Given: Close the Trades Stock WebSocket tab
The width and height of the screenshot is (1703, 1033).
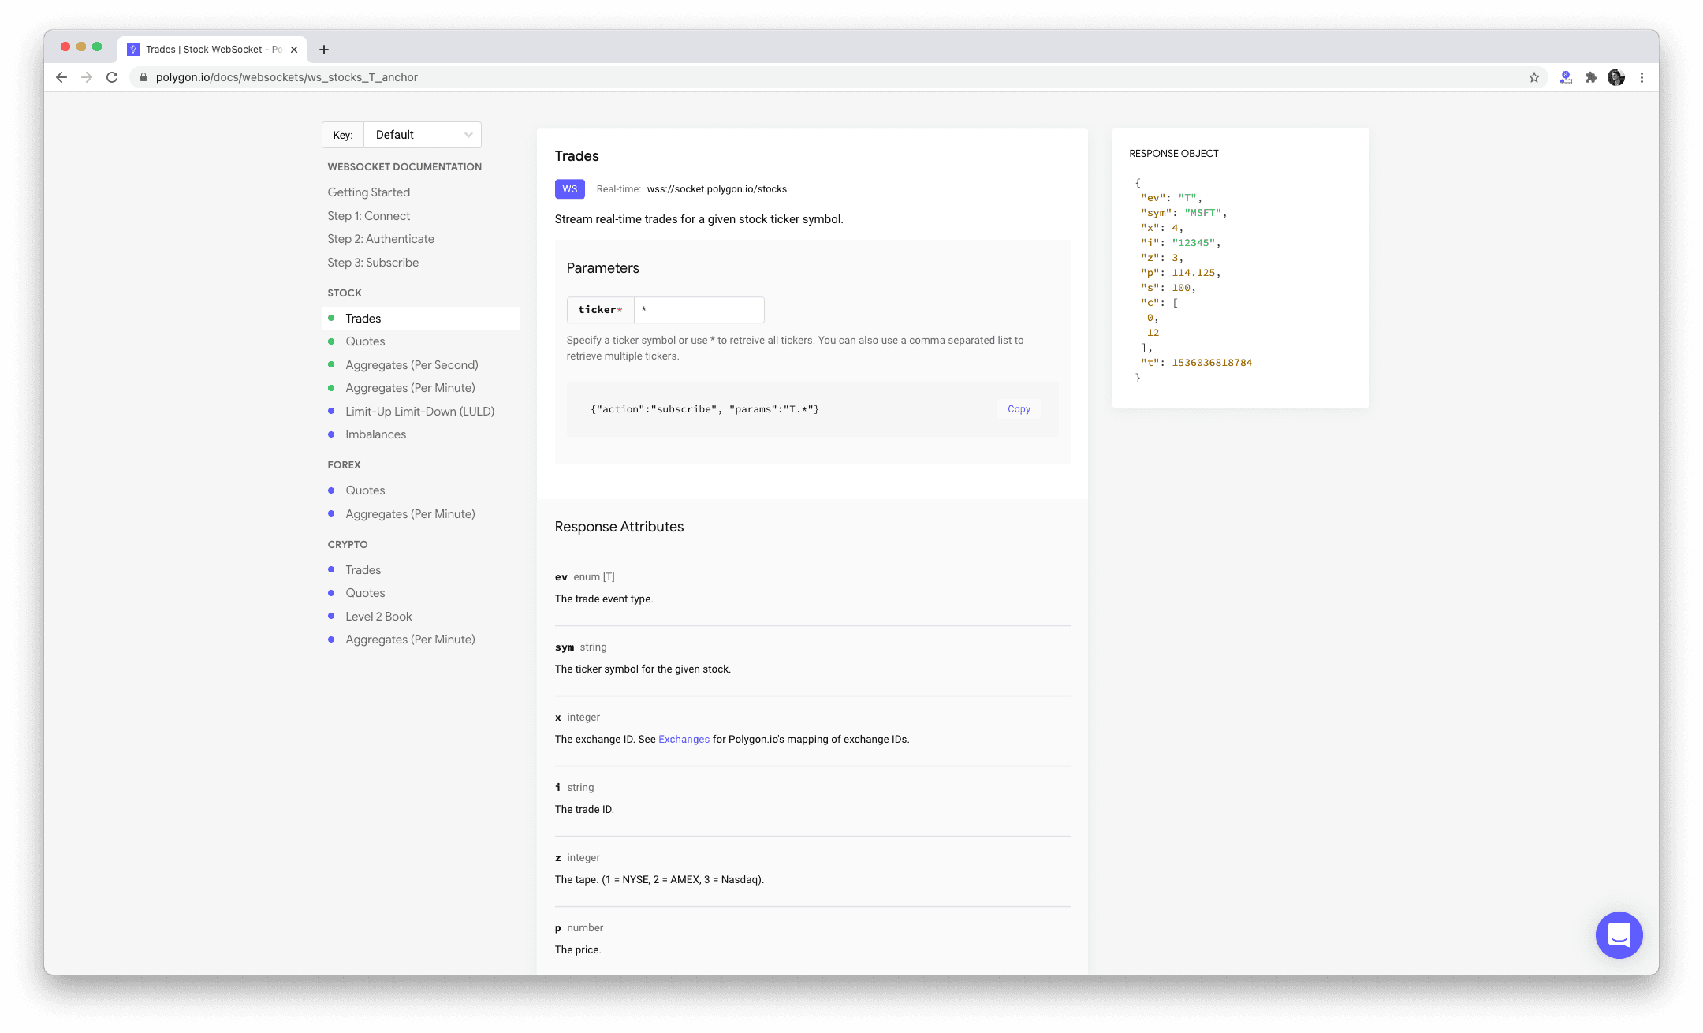Looking at the screenshot, I should [294, 50].
